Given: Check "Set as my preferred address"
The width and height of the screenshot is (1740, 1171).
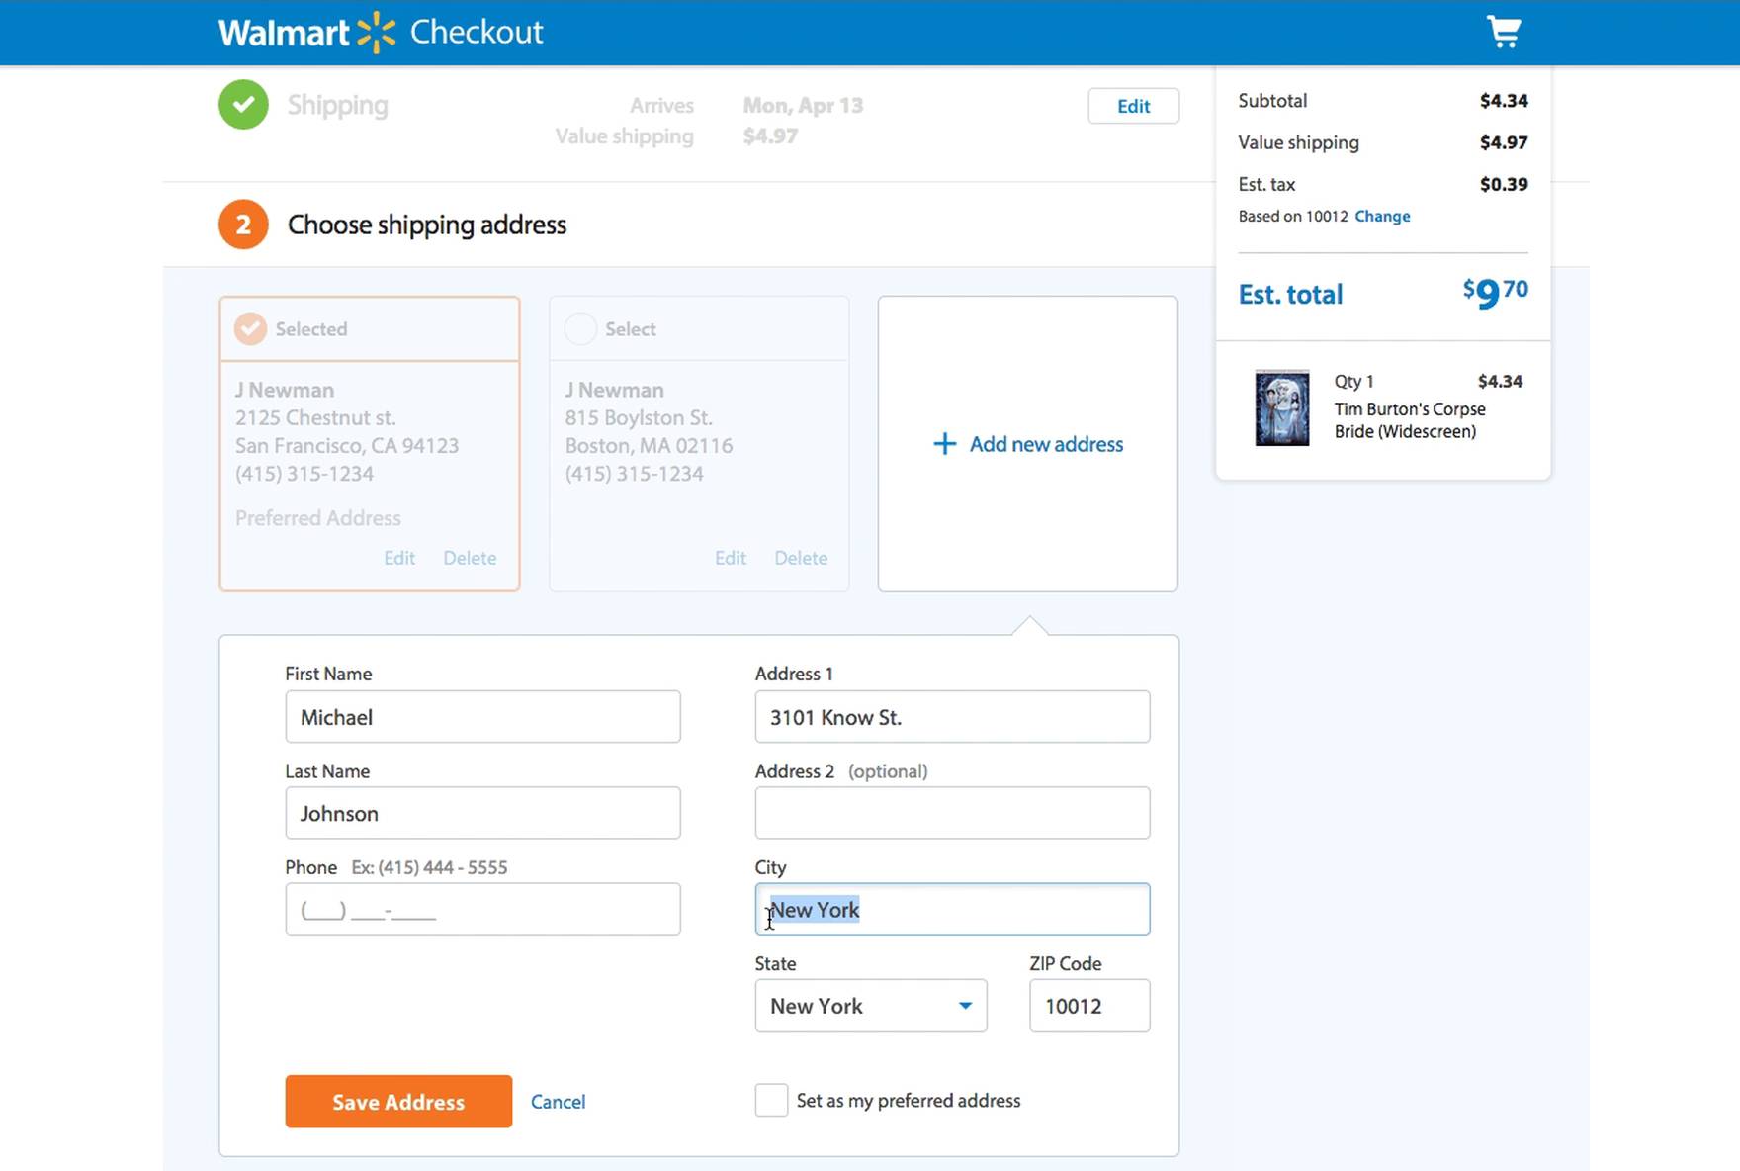Looking at the screenshot, I should [x=771, y=1100].
